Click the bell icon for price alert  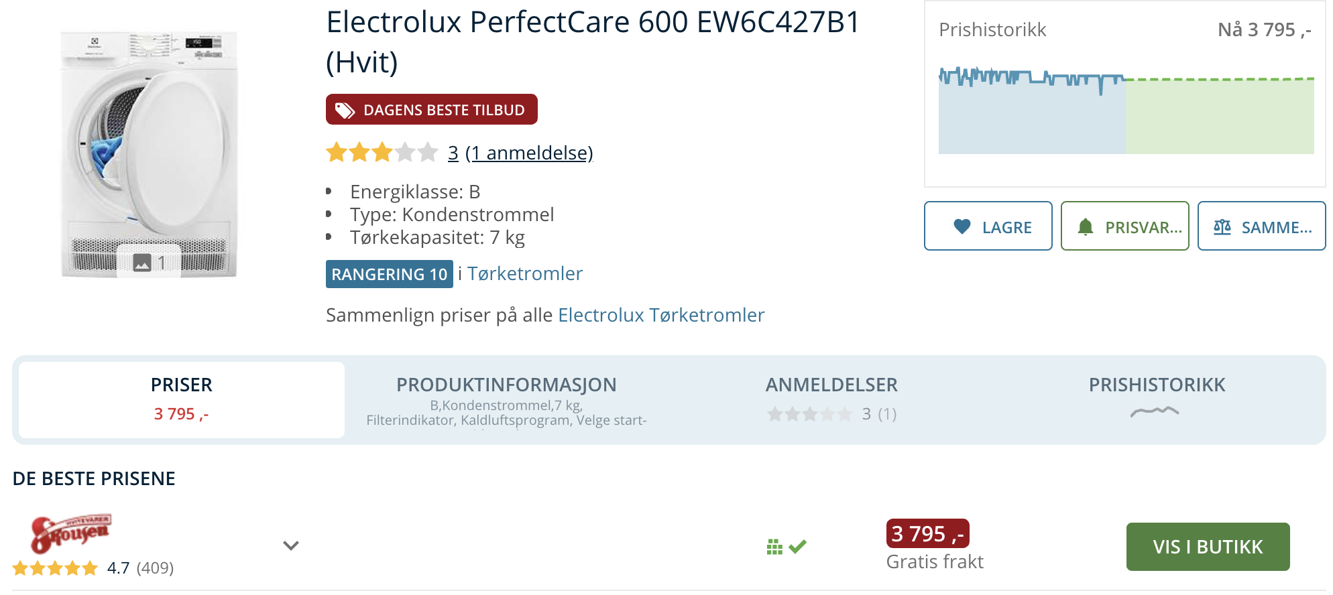[1085, 226]
